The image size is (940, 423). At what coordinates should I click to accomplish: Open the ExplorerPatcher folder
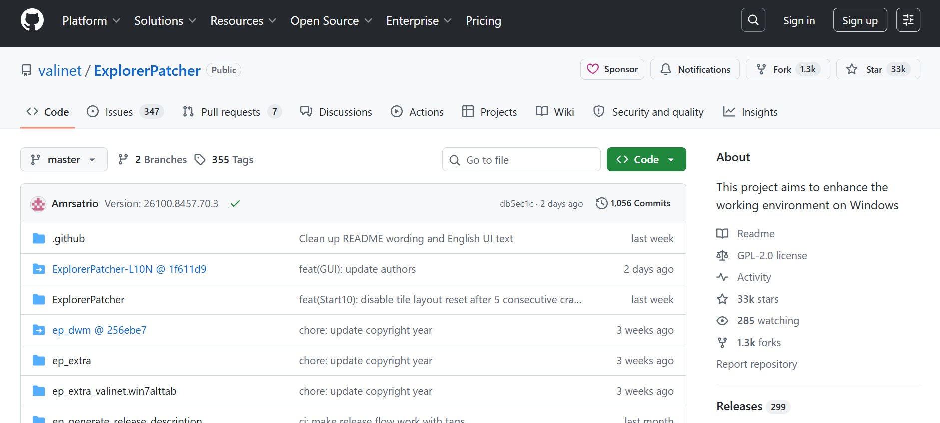pos(88,299)
